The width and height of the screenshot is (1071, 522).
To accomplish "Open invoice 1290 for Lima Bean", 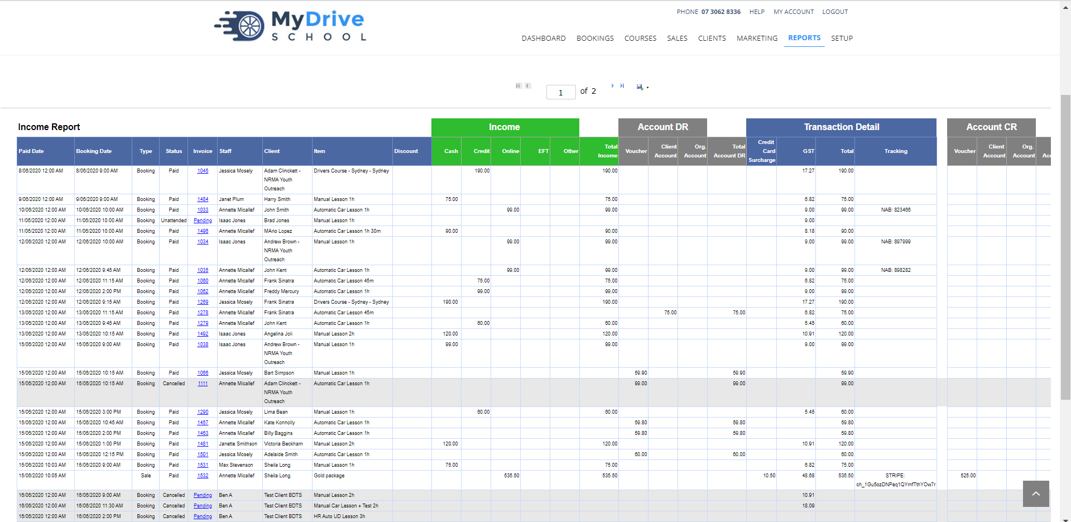I will (x=203, y=412).
